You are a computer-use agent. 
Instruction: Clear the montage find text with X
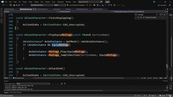(157, 15)
